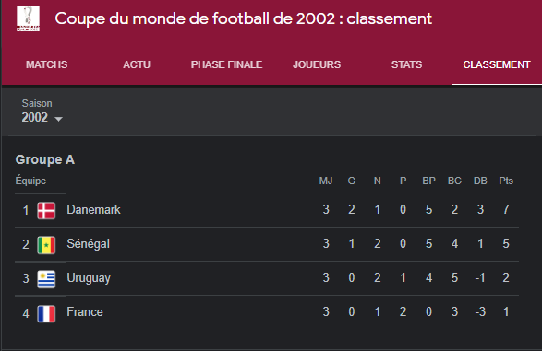The height and width of the screenshot is (351, 542).
Task: Click the France team name
Action: point(85,312)
